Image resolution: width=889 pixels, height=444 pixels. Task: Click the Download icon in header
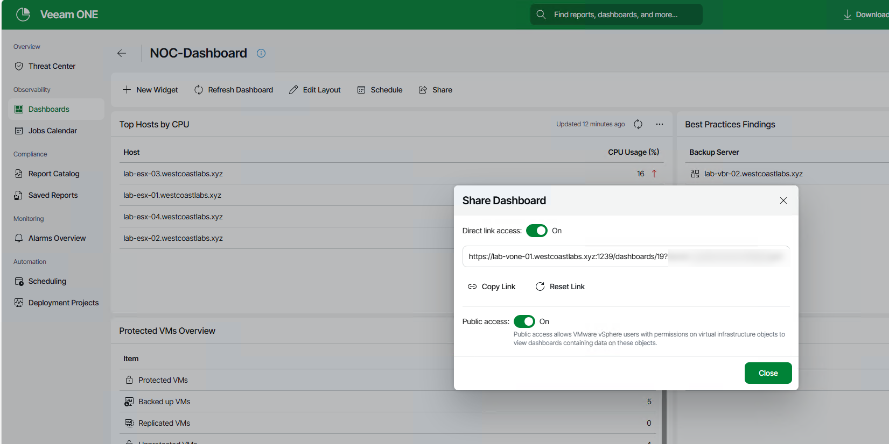pyautogui.click(x=848, y=15)
